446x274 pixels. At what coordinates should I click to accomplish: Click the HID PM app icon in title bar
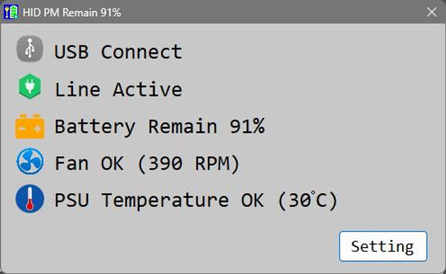pos(11,12)
